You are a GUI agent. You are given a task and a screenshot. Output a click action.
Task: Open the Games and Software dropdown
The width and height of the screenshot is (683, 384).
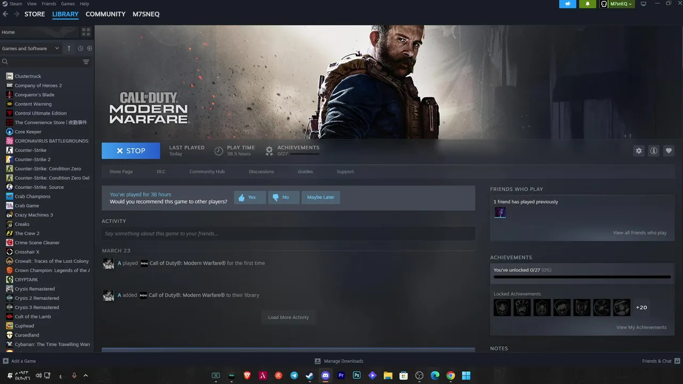pos(30,48)
